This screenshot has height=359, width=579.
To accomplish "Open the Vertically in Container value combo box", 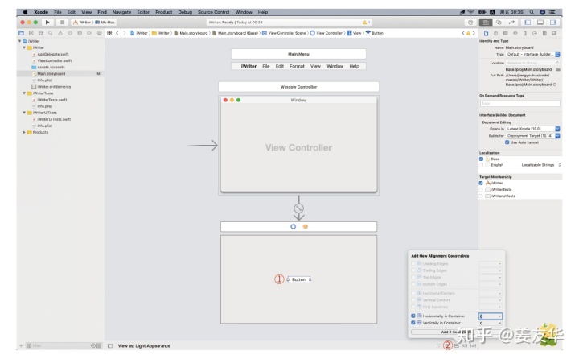I will click(491, 323).
